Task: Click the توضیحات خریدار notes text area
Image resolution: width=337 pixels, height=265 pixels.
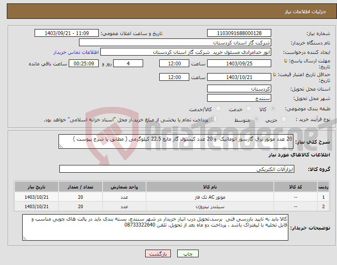Action: 155,227
